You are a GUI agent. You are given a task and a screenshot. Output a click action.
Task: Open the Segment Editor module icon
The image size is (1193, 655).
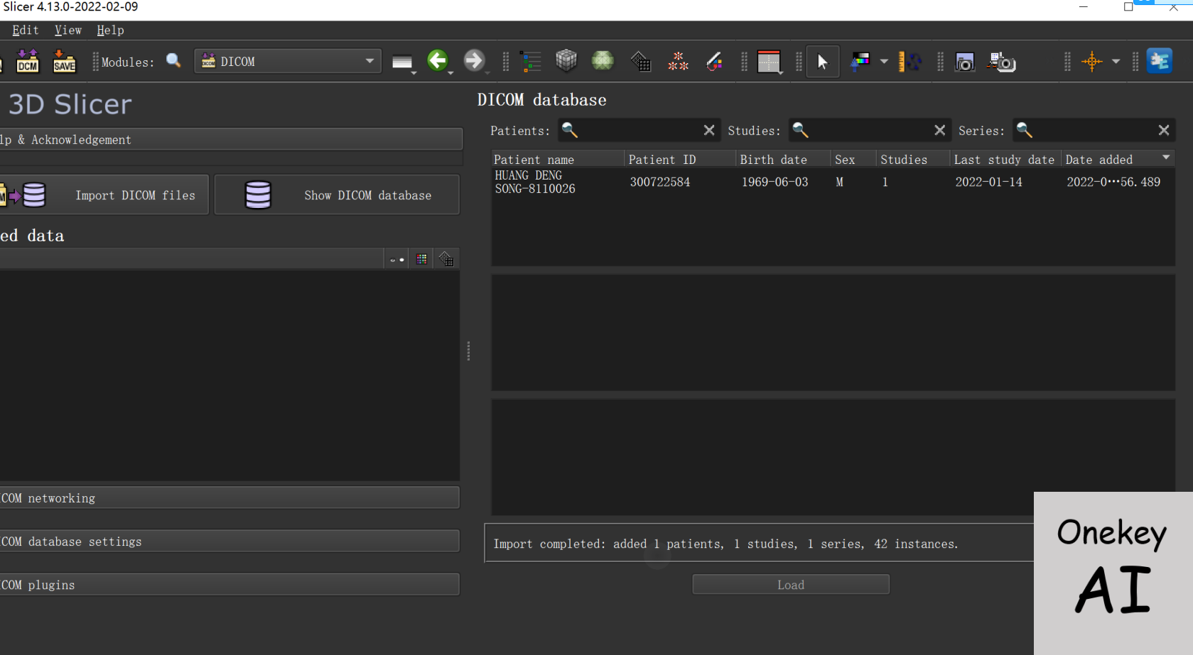tap(714, 62)
